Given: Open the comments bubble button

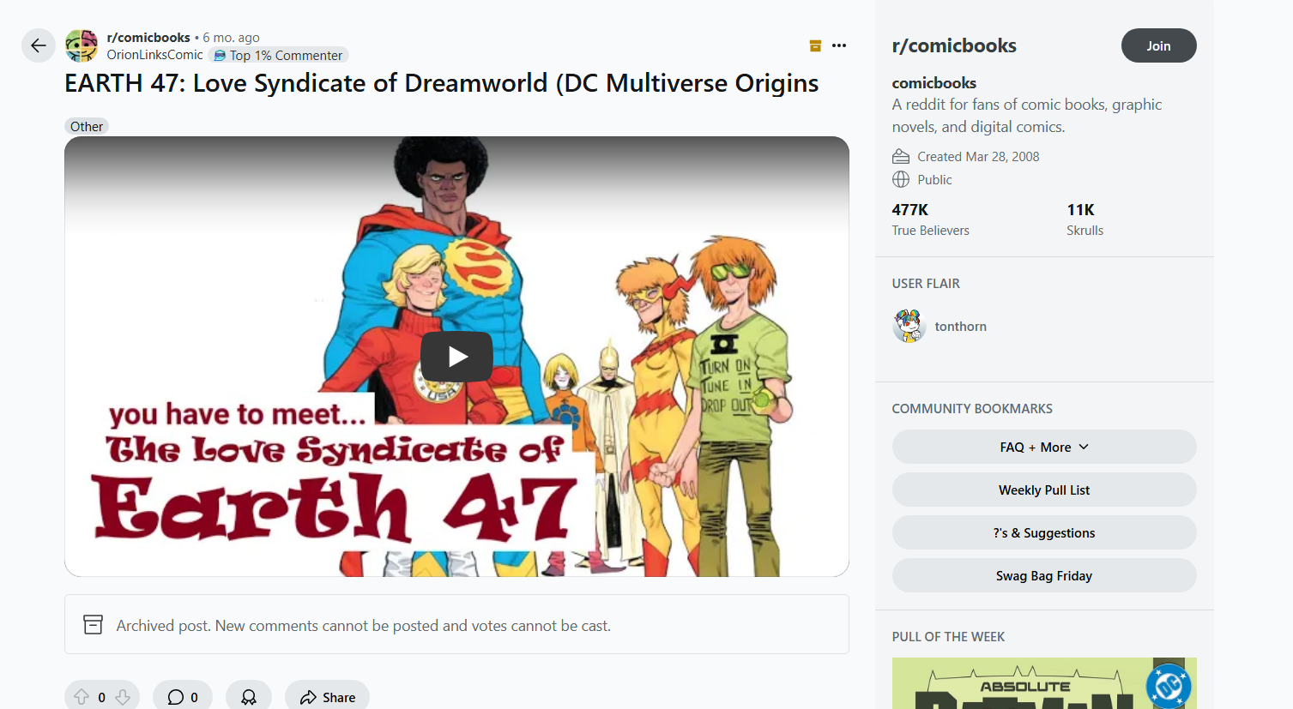Looking at the screenshot, I should [x=182, y=697].
